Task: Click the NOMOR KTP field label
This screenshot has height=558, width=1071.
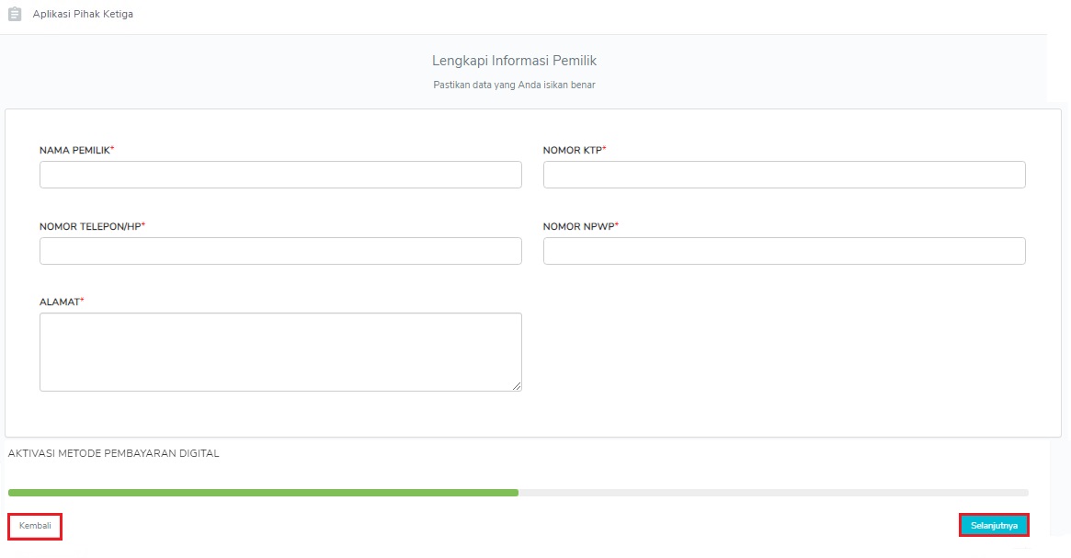Action: [x=575, y=150]
